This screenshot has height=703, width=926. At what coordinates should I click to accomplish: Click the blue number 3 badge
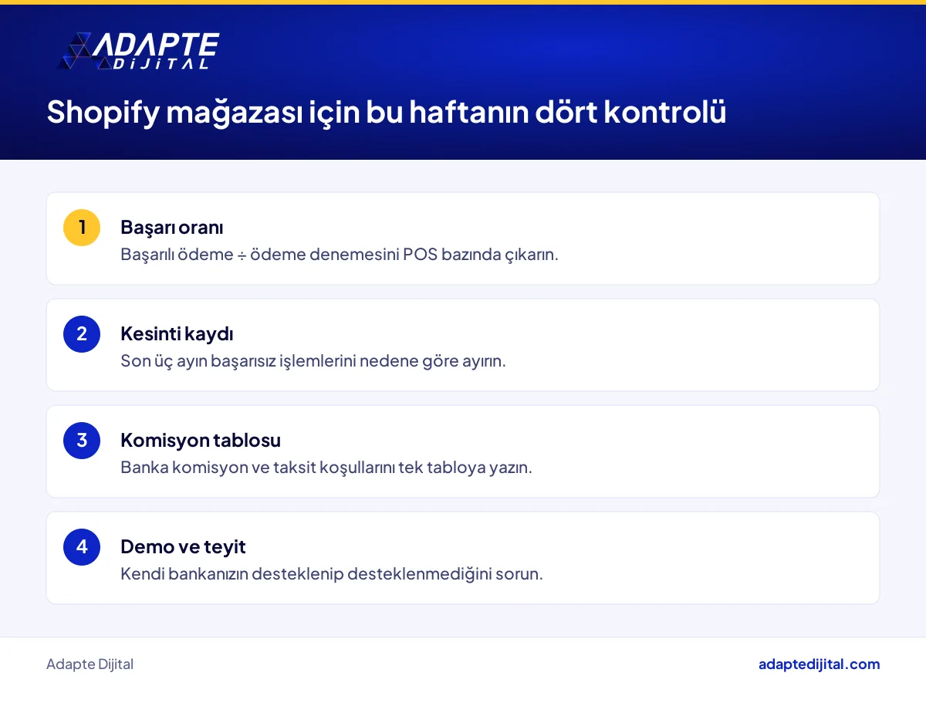click(82, 441)
